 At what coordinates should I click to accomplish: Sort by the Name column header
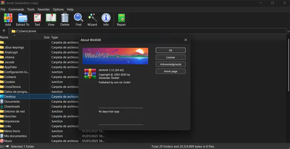click(x=15, y=37)
